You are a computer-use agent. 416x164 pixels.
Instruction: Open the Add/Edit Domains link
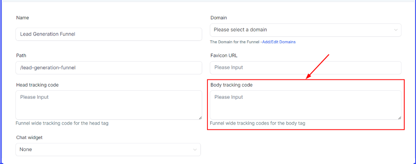click(x=279, y=42)
